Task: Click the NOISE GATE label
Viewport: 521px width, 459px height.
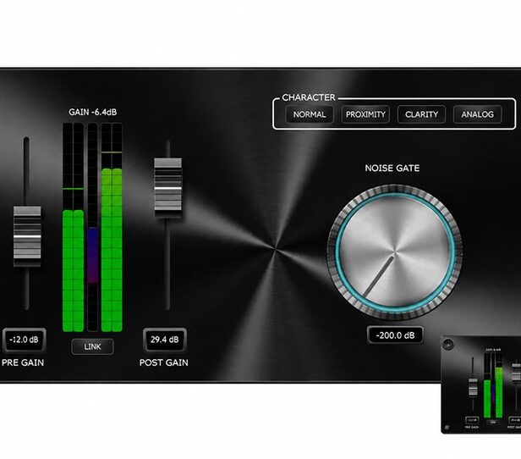Action: click(x=392, y=168)
